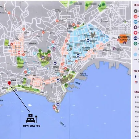The width and height of the screenshot is (139, 139).
Task: Open the Facebook icon under Follow
Action: click(x=136, y=77)
